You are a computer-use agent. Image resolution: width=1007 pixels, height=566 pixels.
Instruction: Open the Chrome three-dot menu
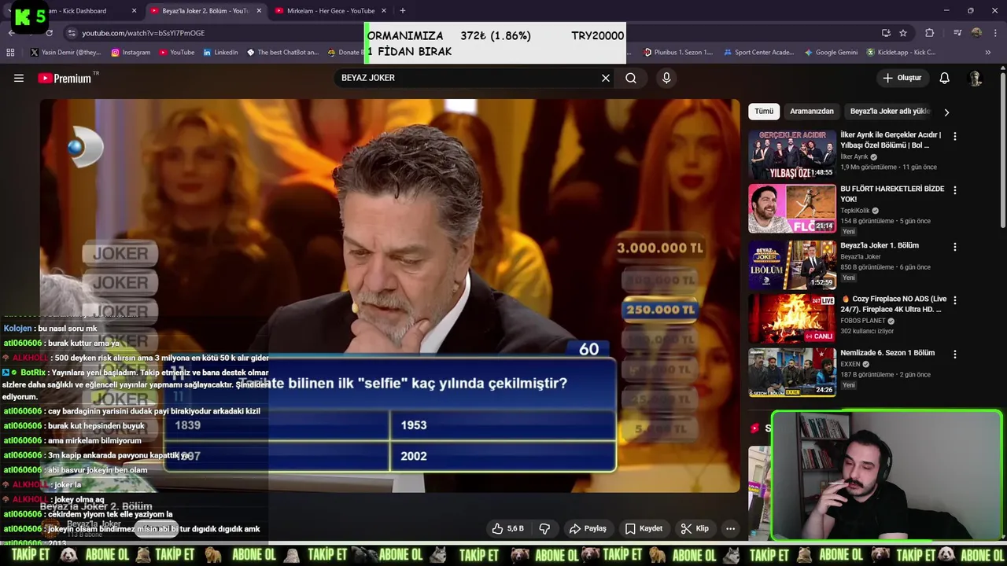pyautogui.click(x=995, y=33)
